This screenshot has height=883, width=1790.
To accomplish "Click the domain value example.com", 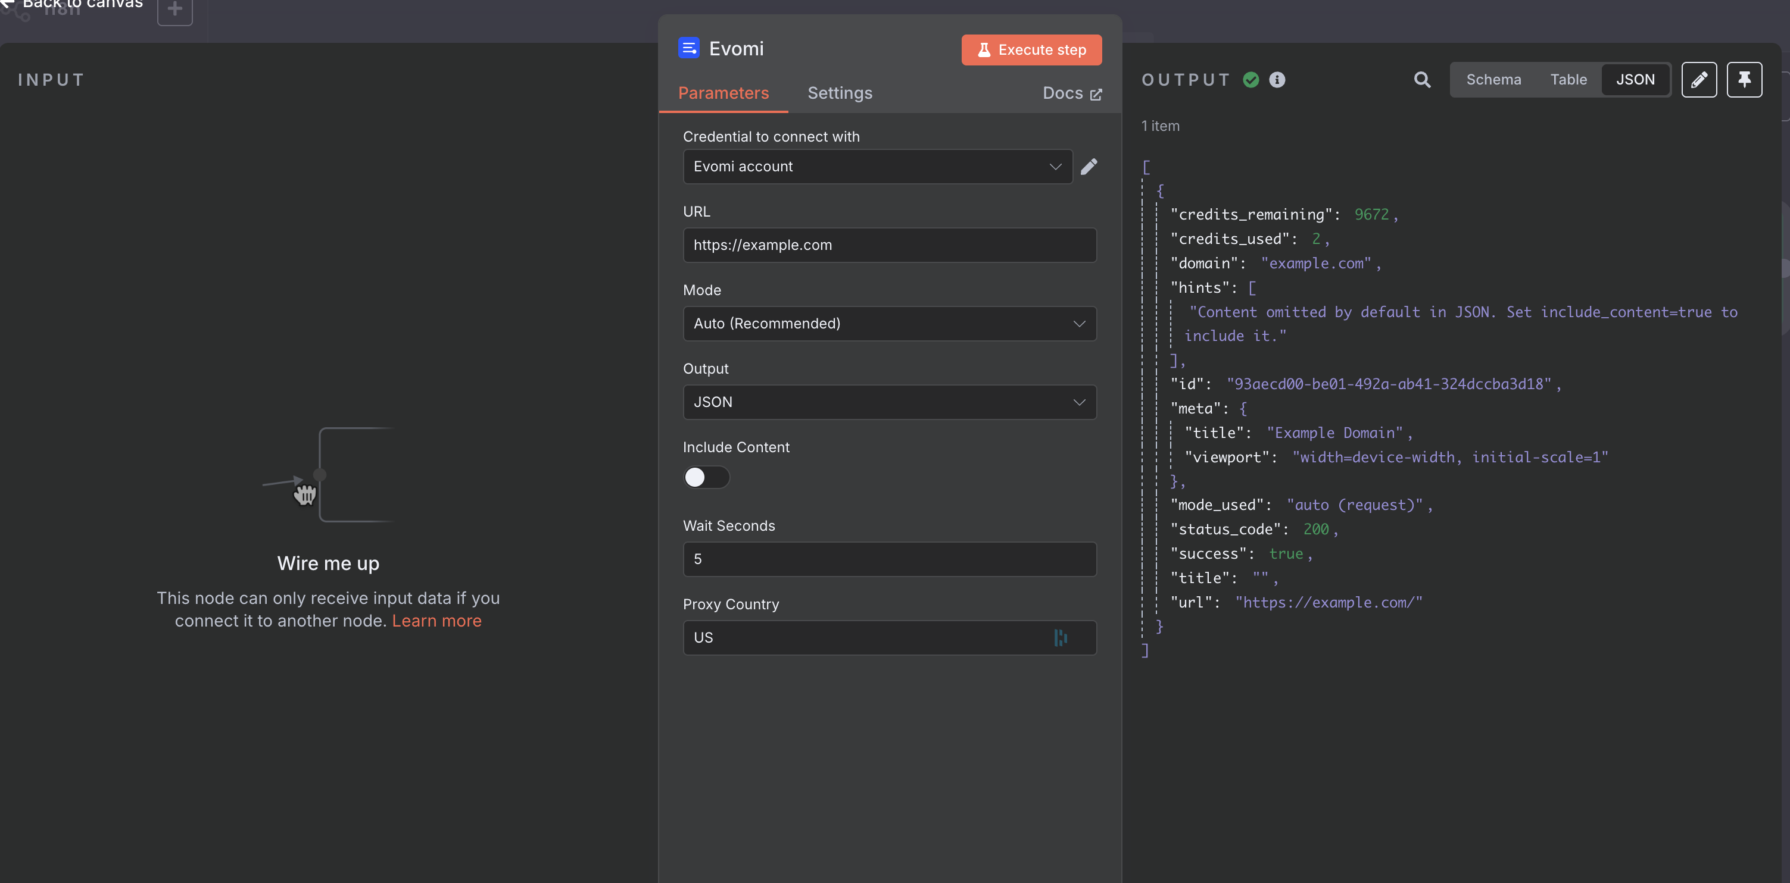I will tap(1316, 263).
